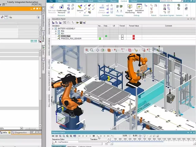Click the Forced Value column header
The width and height of the screenshot is (196, 147).
134,26
